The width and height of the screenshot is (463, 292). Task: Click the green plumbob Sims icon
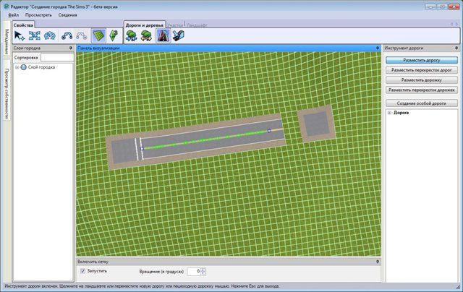point(114,35)
